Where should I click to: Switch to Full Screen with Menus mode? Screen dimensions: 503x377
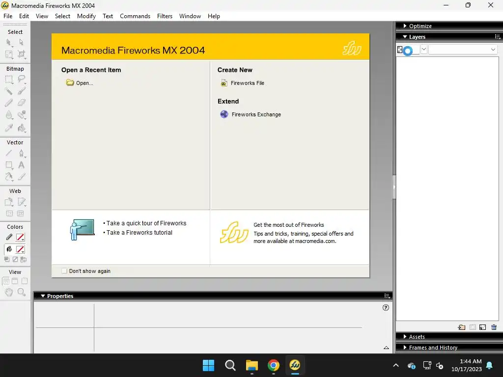coord(15,281)
